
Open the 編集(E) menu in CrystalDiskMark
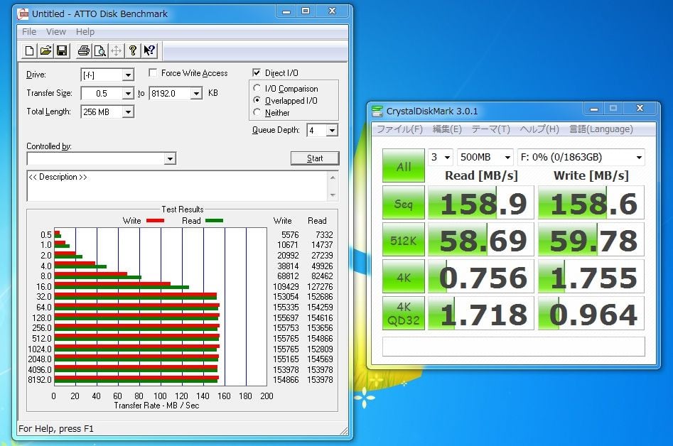(x=447, y=129)
